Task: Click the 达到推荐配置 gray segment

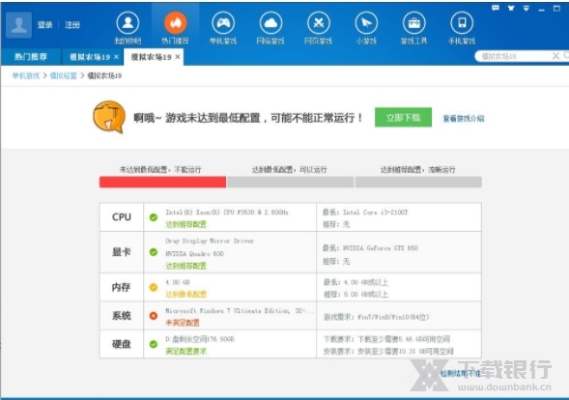Action: pos(418,182)
